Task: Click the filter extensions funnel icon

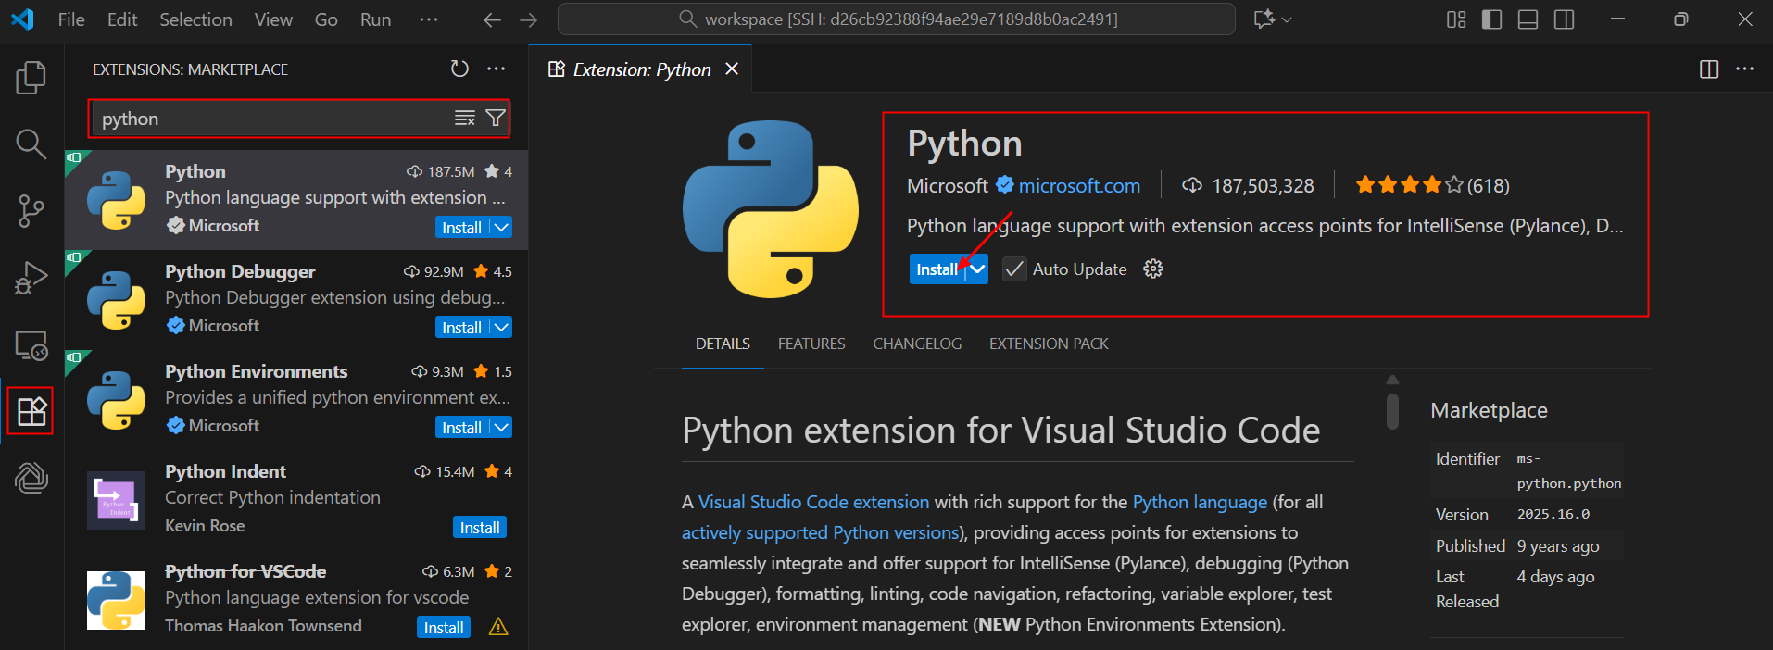Action: point(496,119)
